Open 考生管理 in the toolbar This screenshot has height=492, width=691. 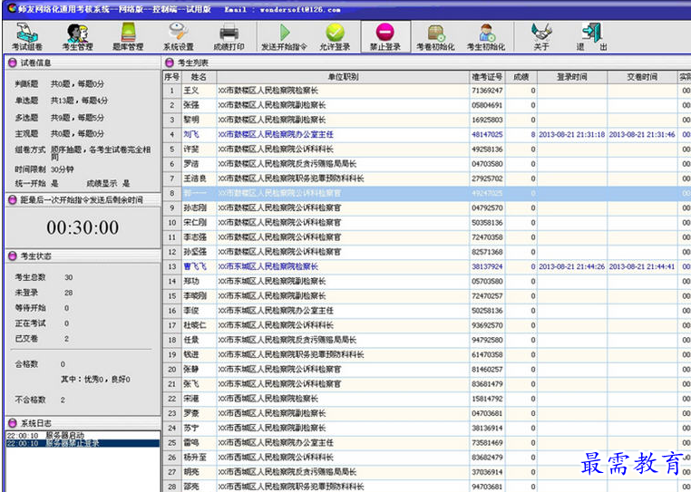click(x=78, y=36)
